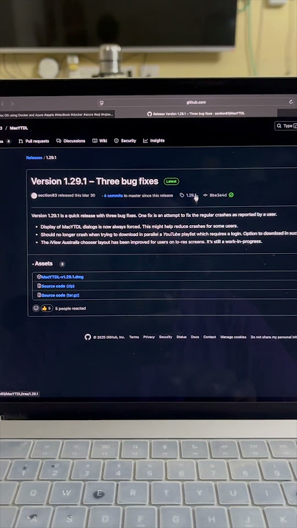Click the commit icon beside 8be3e4d

point(205,195)
